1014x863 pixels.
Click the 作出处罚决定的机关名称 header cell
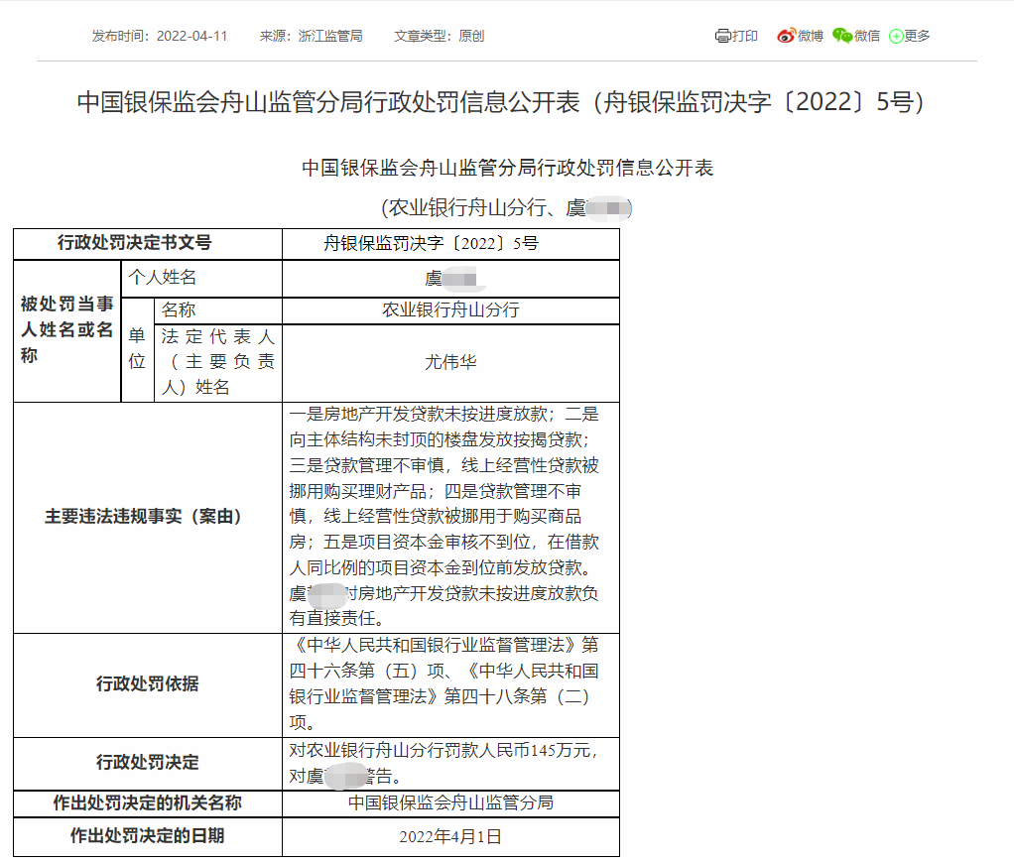(x=148, y=803)
